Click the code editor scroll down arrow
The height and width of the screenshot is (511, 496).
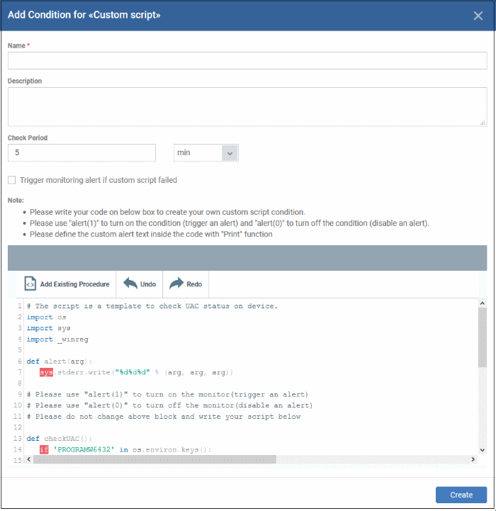pyautogui.click(x=483, y=450)
